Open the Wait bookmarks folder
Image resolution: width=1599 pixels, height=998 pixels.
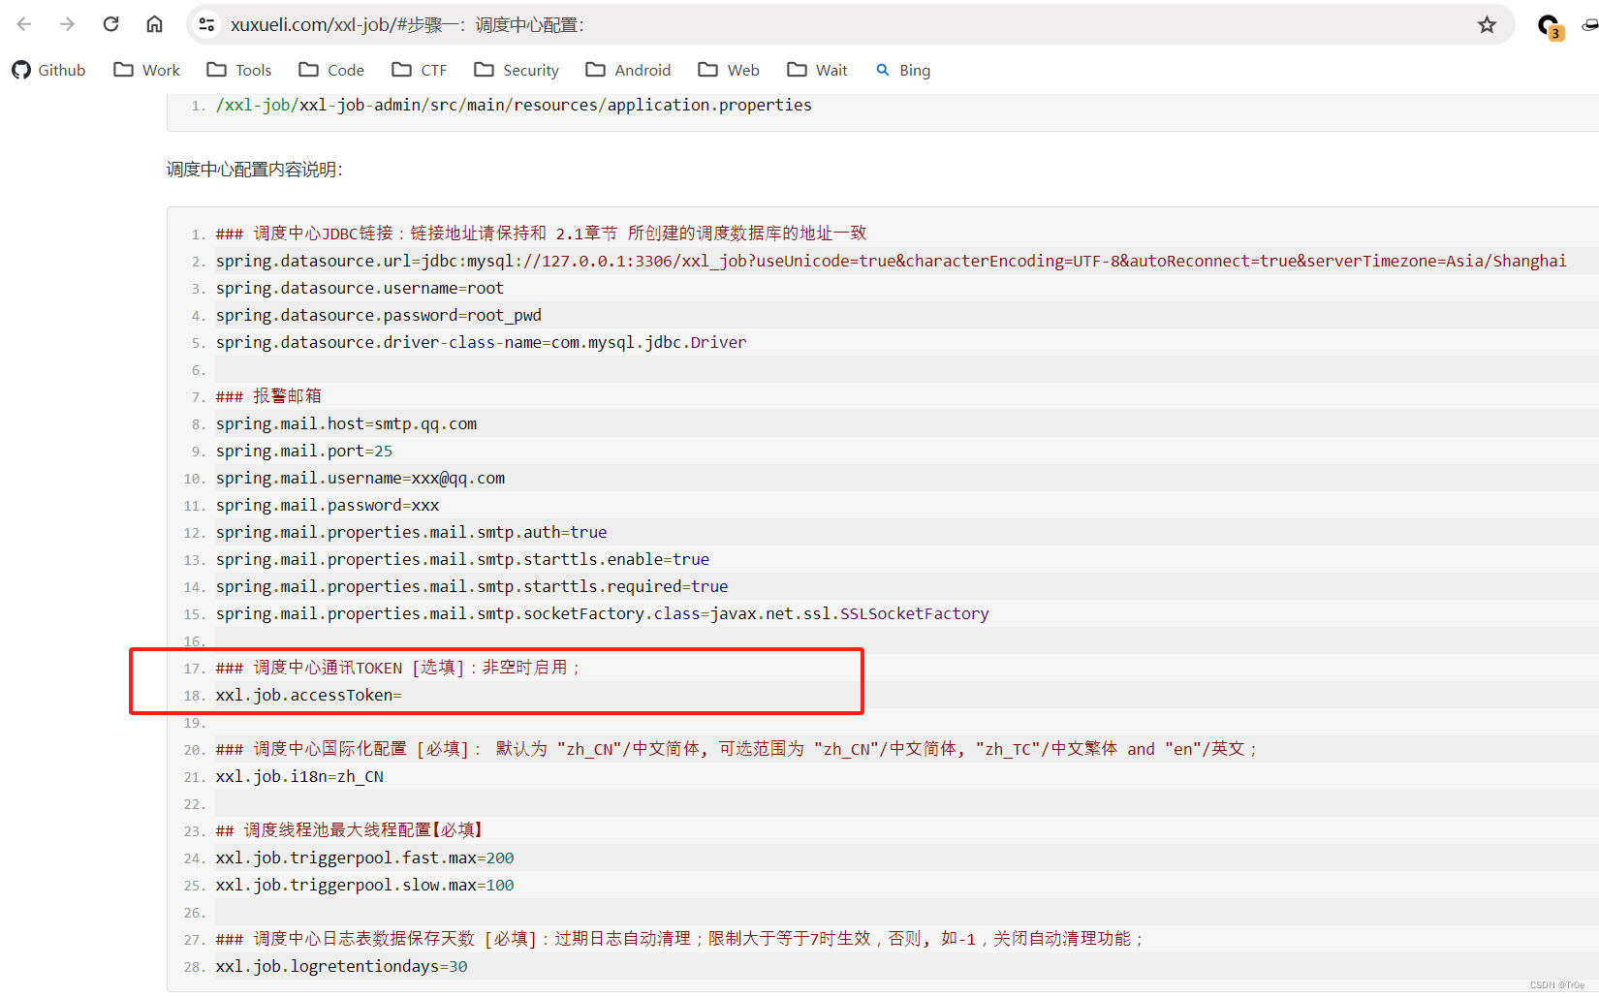tap(817, 70)
